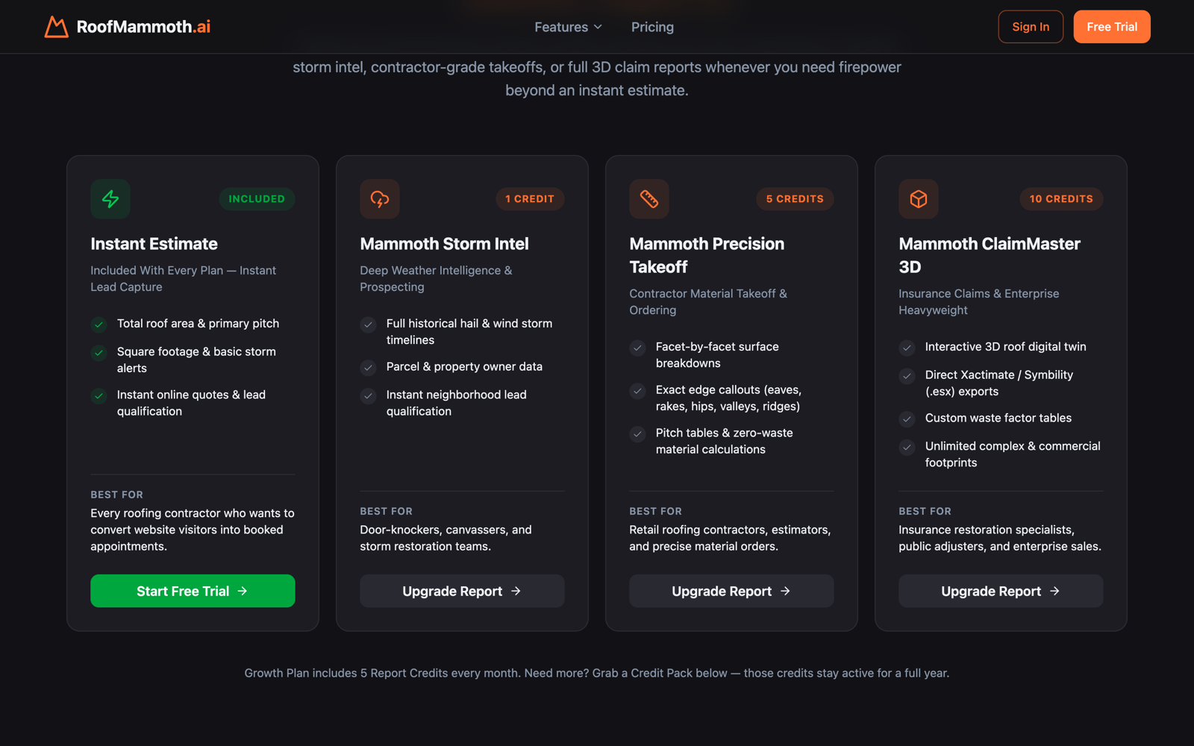Click checkmark beside Pitch tables & zero-waste

[638, 434]
